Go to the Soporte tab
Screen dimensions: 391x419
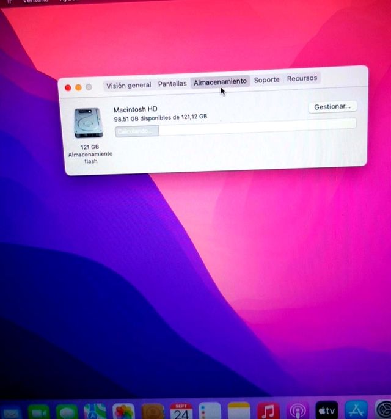pyautogui.click(x=267, y=79)
